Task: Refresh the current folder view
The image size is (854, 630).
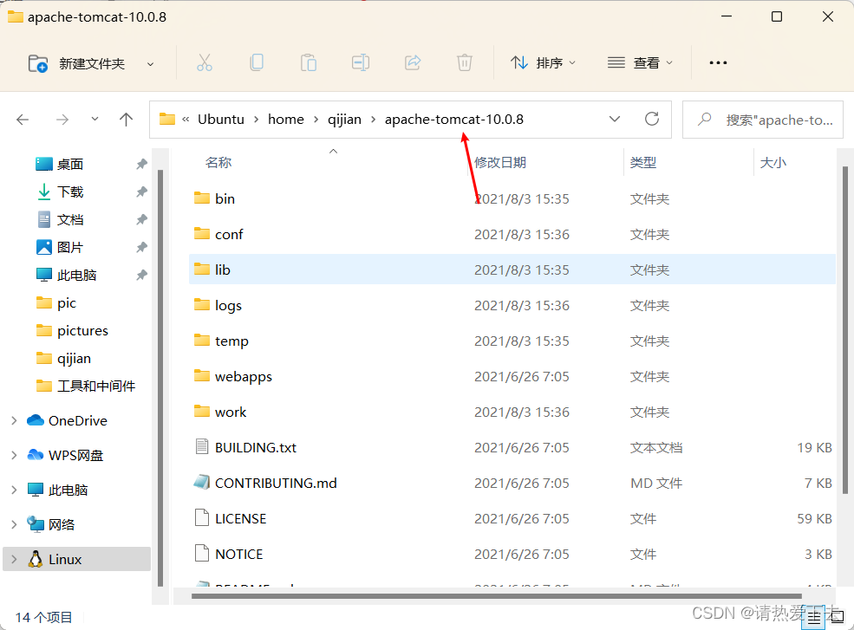Action: click(652, 119)
